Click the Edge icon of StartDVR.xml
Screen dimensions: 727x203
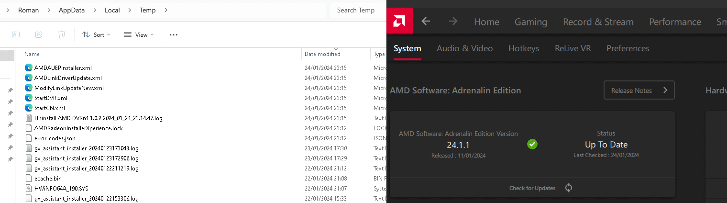coord(28,98)
